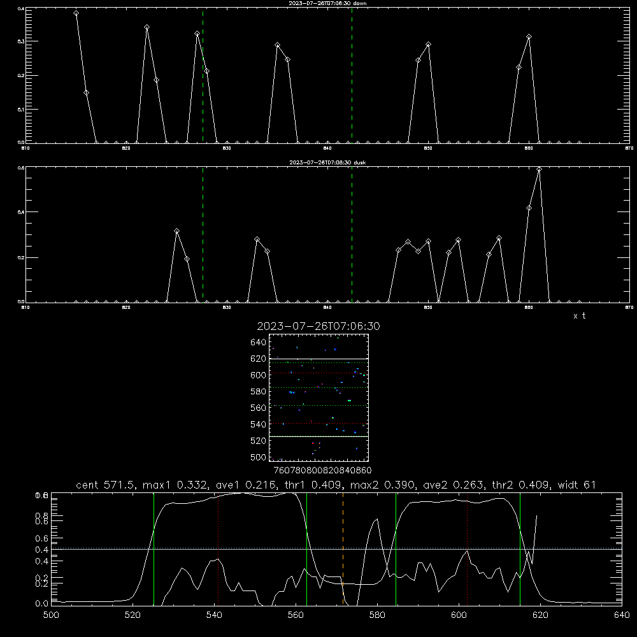The height and width of the screenshot is (637, 637).
Task: Click the 580 y-axis label of the scatter plot
Action: 259,392
